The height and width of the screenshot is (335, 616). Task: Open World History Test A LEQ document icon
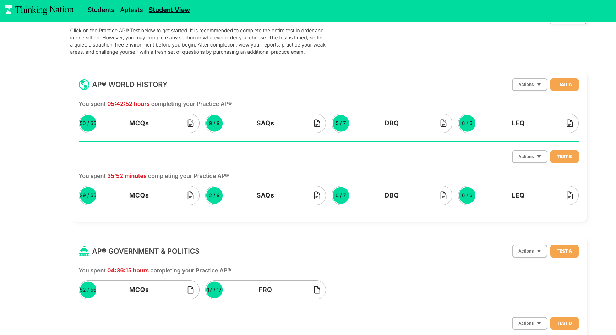pyautogui.click(x=570, y=123)
